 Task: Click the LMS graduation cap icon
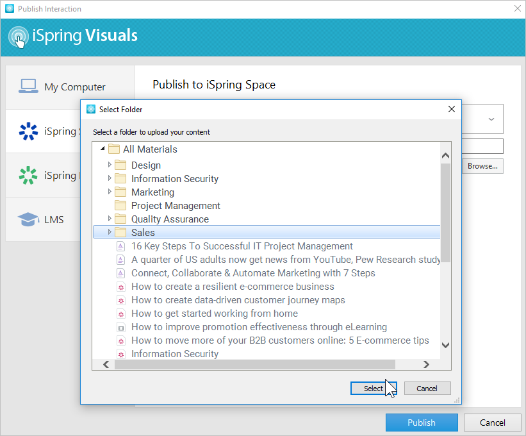point(28,219)
